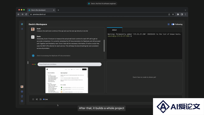Go forward with the browser forward arrow
This screenshot has width=204, height=115.
tap(22, 14)
